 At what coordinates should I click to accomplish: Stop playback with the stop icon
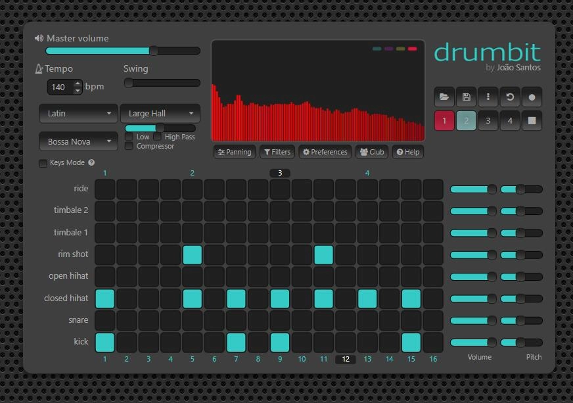(x=531, y=121)
